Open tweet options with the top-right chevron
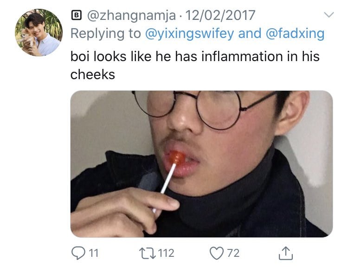 329,15
